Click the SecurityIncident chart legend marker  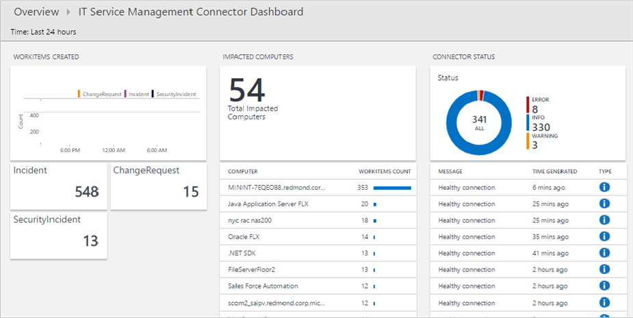point(153,94)
